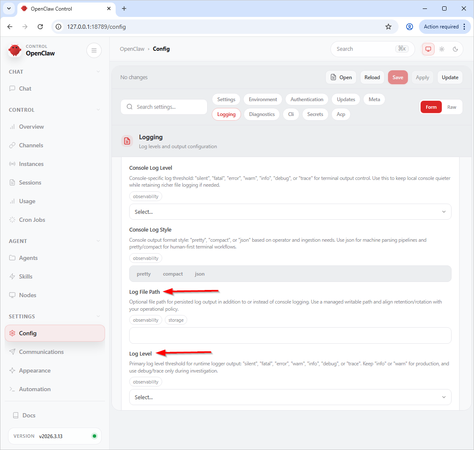The width and height of the screenshot is (474, 450).
Task: Switch config view to Raw mode
Action: tap(452, 107)
